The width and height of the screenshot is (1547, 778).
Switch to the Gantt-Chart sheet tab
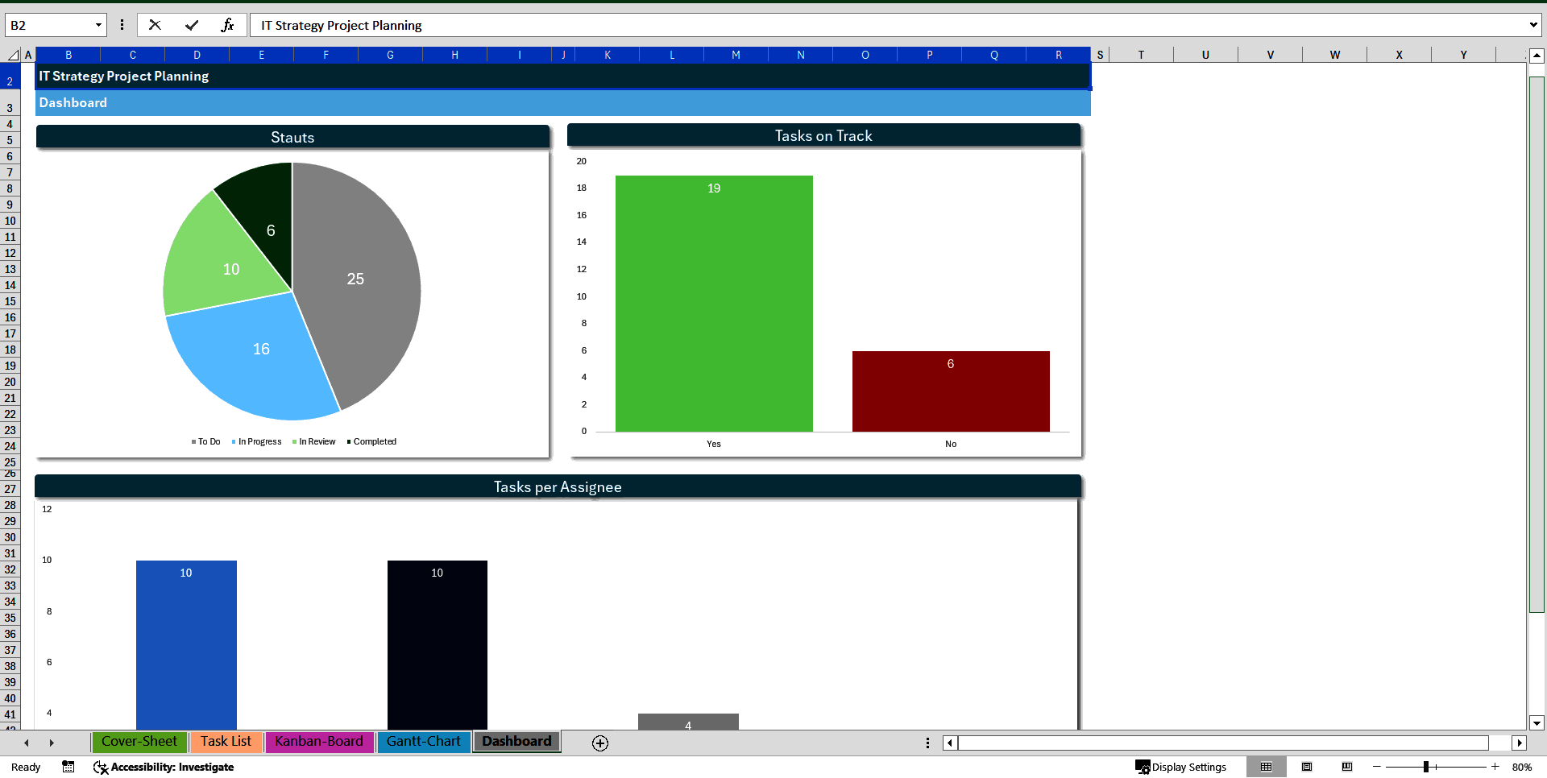pyautogui.click(x=424, y=742)
